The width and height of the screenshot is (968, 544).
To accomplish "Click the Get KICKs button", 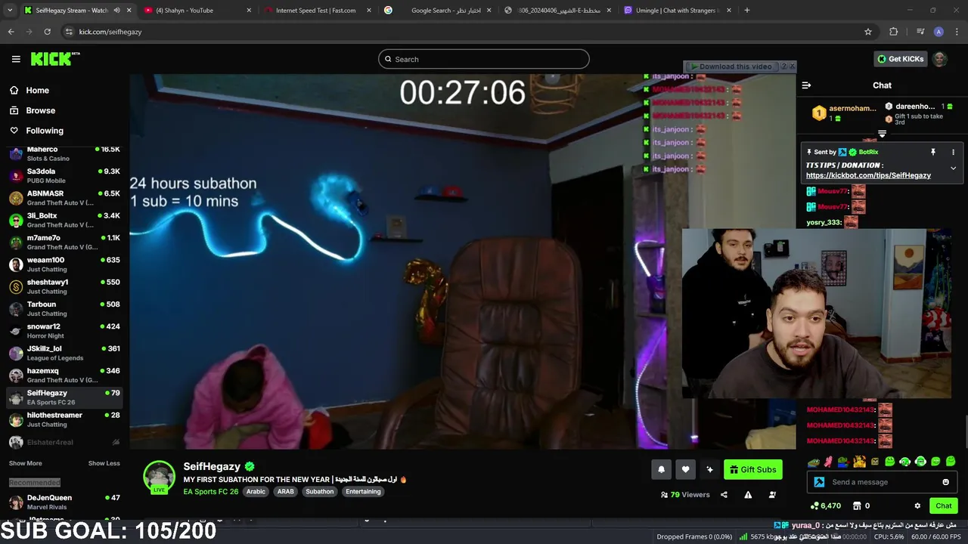I will [900, 59].
